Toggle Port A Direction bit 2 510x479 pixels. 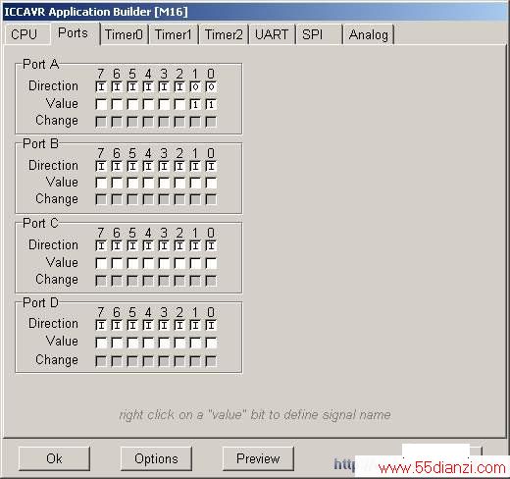click(179, 87)
